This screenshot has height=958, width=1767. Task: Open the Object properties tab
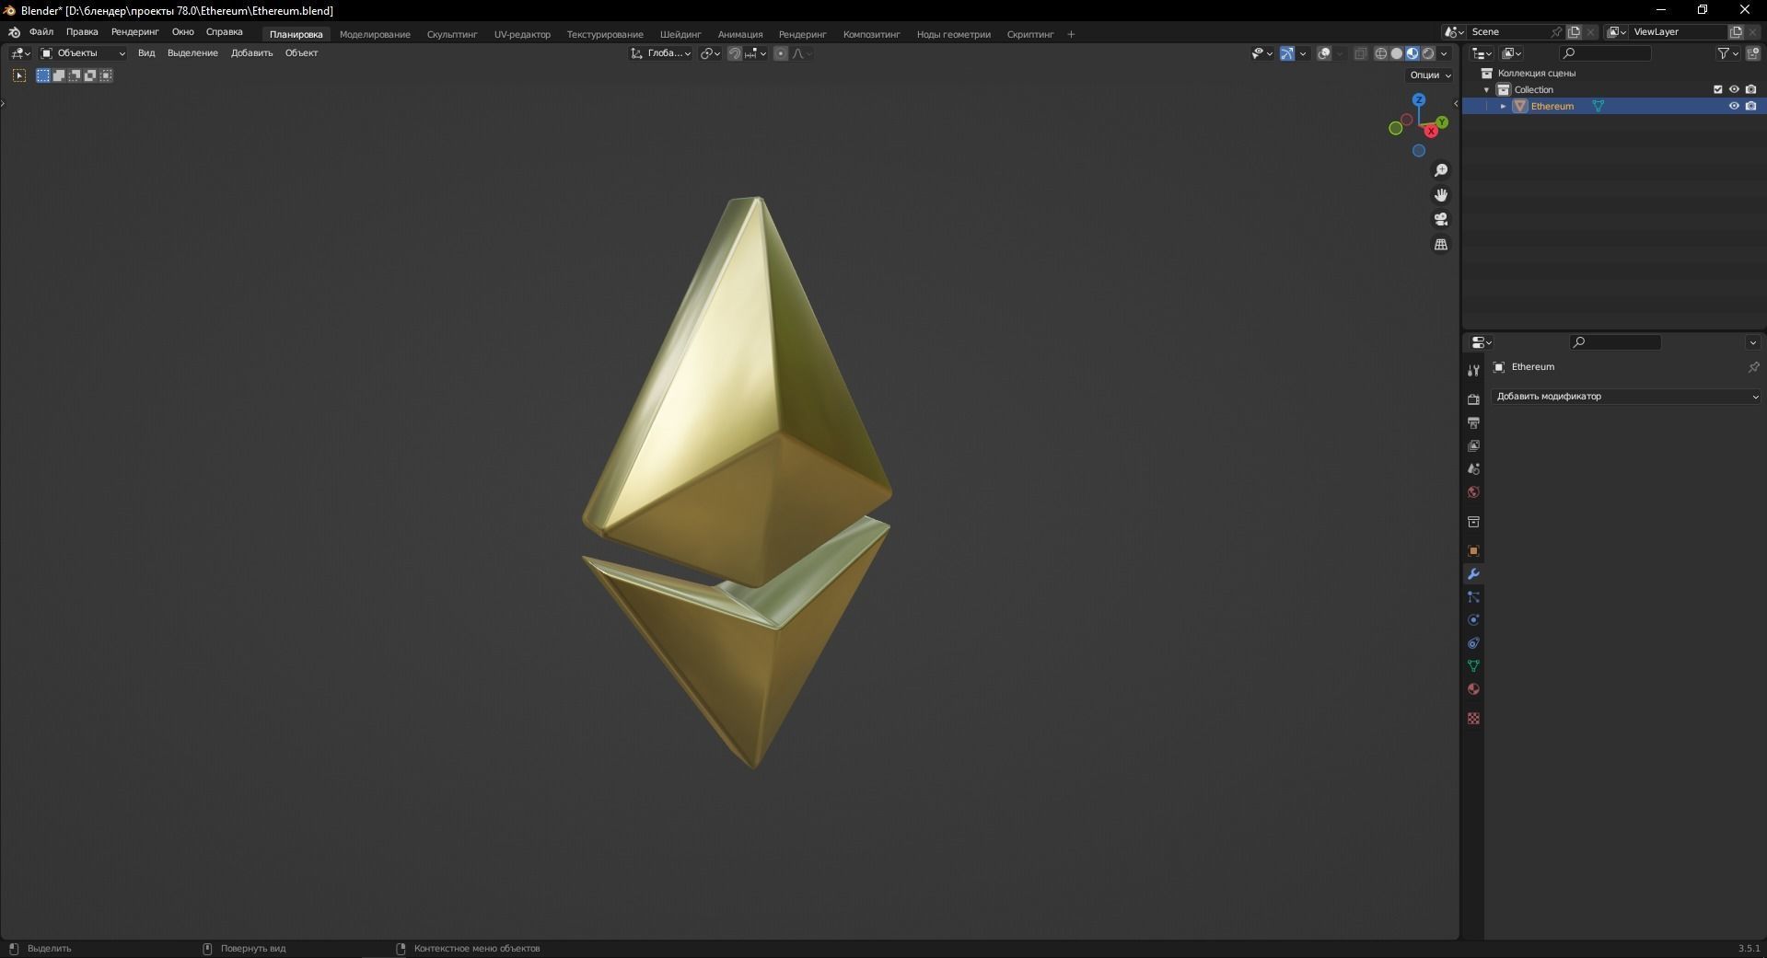[x=1473, y=551]
